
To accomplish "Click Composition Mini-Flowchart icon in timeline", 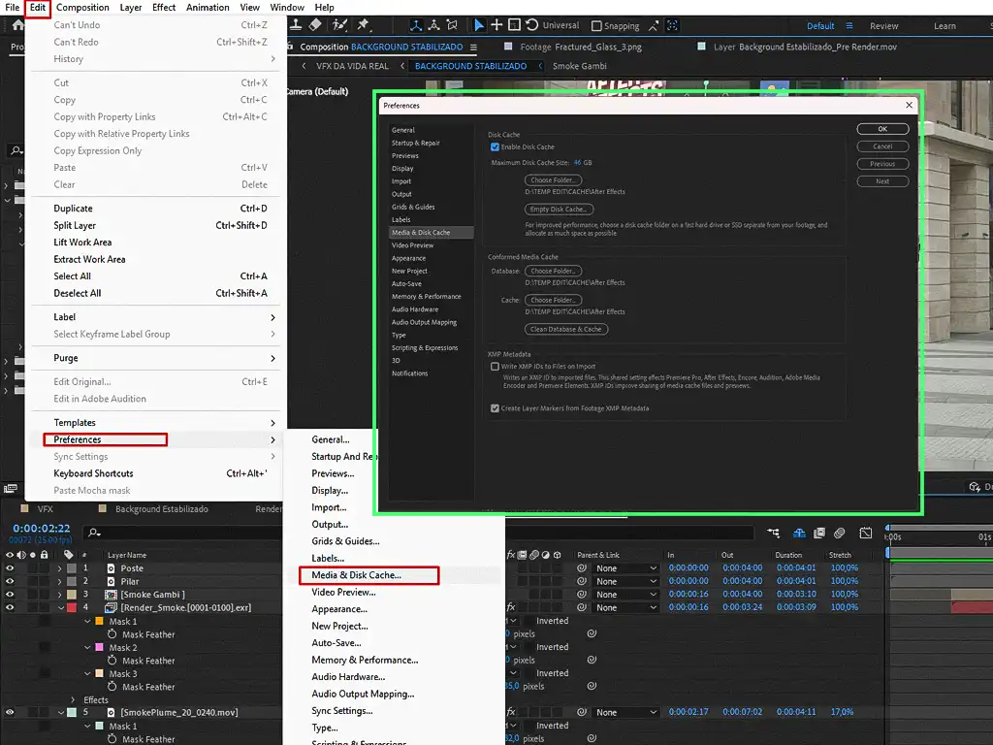I will tap(773, 533).
